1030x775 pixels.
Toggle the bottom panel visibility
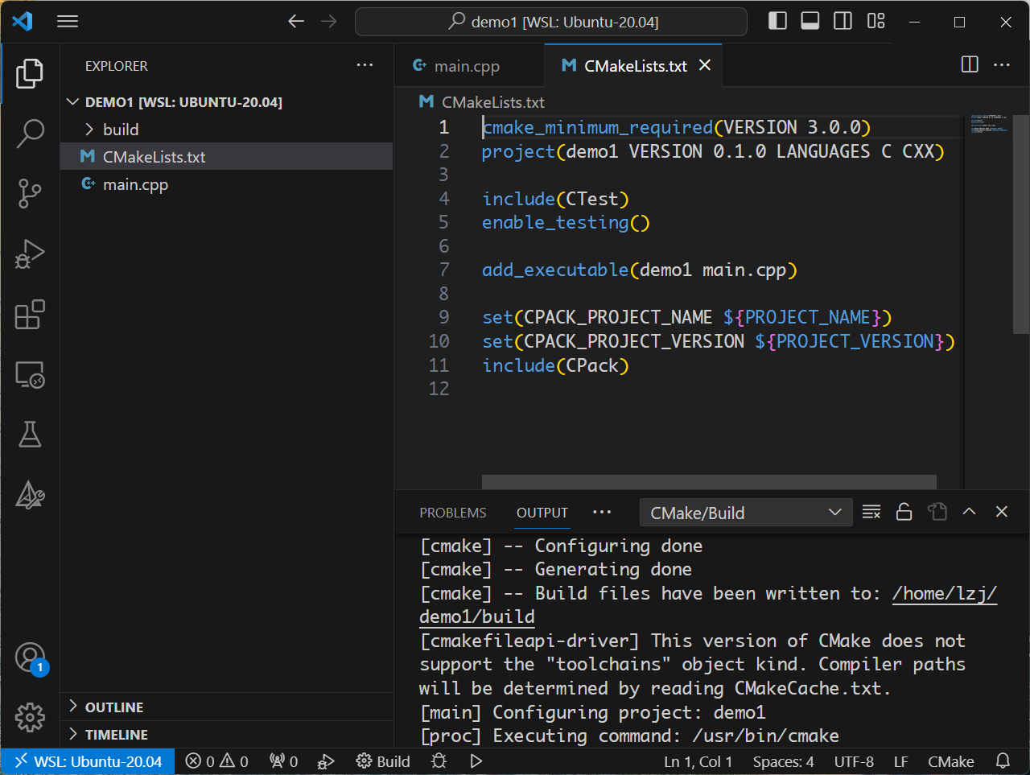810,21
